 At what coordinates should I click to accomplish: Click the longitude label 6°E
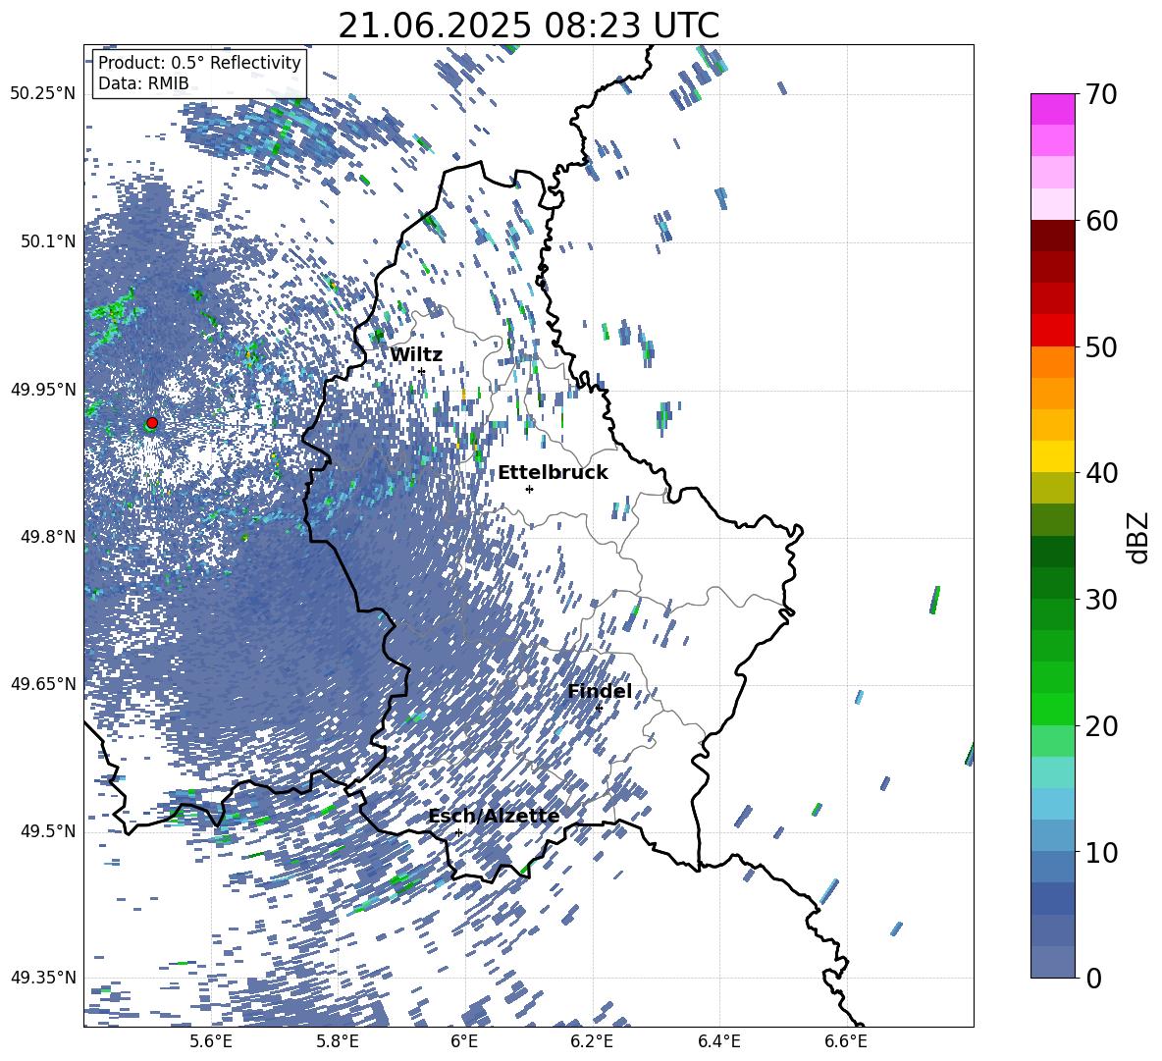tap(464, 1041)
